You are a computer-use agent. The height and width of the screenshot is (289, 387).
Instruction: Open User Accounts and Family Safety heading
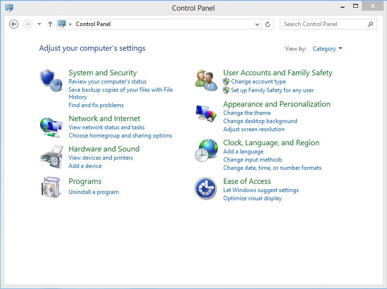[278, 73]
